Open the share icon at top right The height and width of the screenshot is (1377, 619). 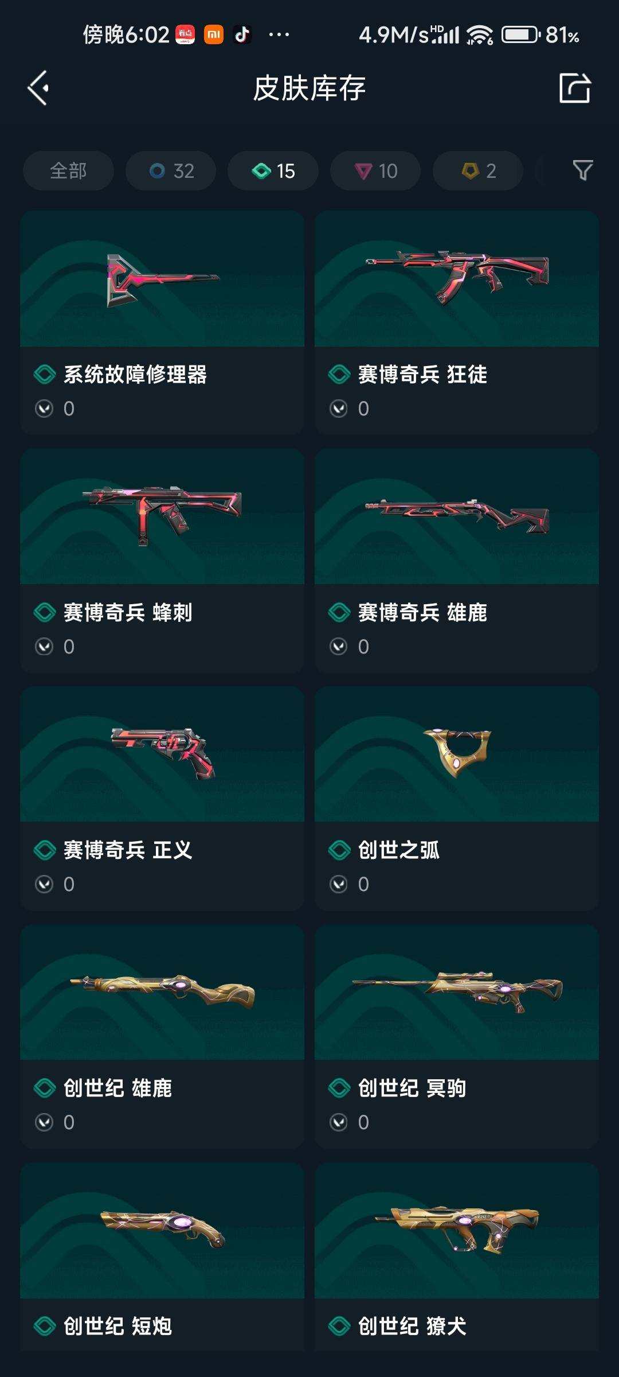(x=575, y=88)
